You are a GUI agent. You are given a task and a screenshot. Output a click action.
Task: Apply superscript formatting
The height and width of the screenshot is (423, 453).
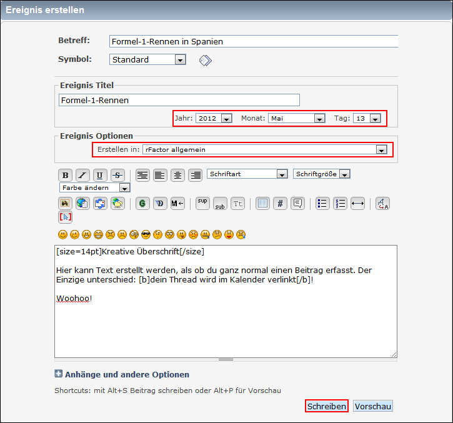[x=202, y=204]
